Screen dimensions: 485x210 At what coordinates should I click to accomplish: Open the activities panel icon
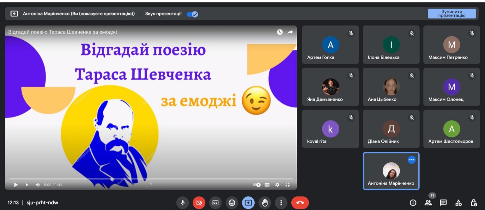[x=459, y=203]
